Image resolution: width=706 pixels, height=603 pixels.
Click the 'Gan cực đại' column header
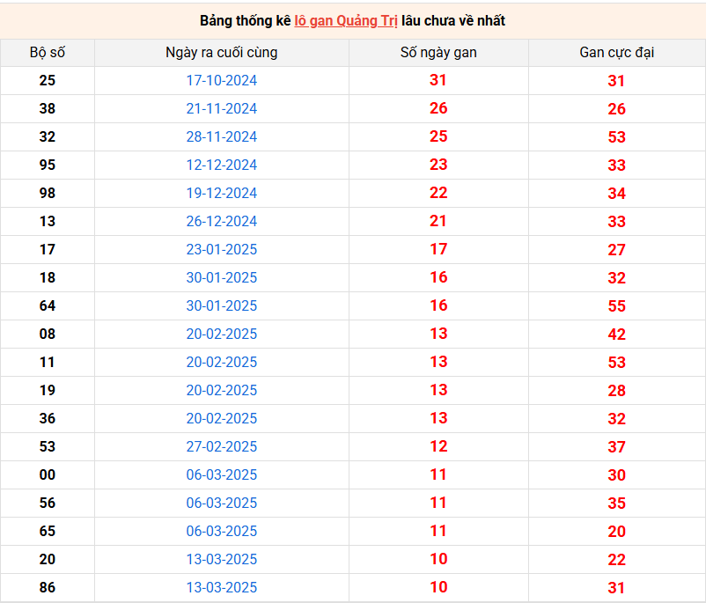[x=617, y=53]
